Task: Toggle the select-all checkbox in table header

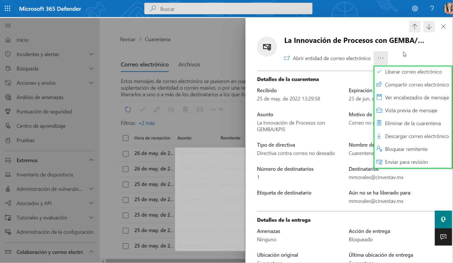Action: pyautogui.click(x=126, y=138)
